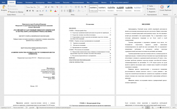Expand numbered list options arrow
This screenshot has width=177, height=109.
point(69,7)
